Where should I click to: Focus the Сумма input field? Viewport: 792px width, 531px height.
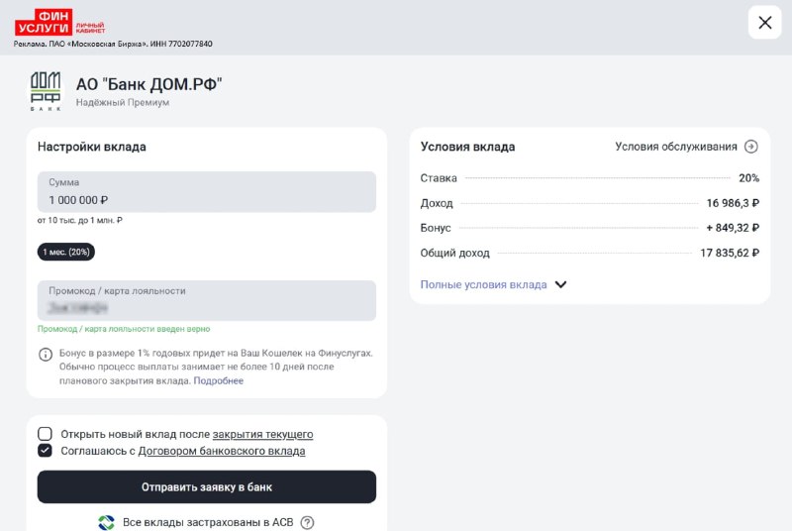207,192
